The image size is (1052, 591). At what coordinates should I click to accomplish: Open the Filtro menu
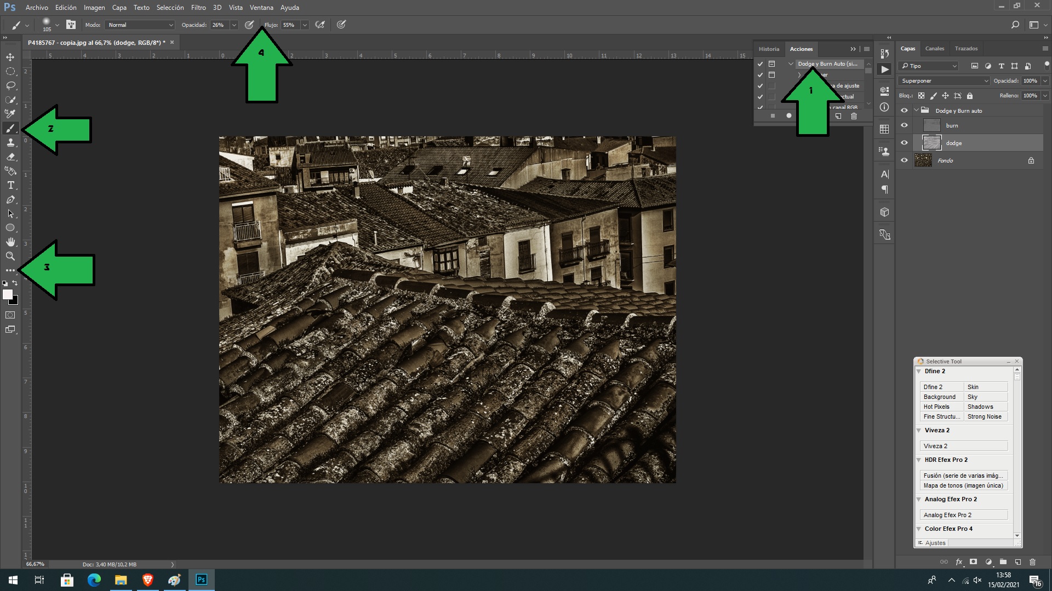point(198,8)
